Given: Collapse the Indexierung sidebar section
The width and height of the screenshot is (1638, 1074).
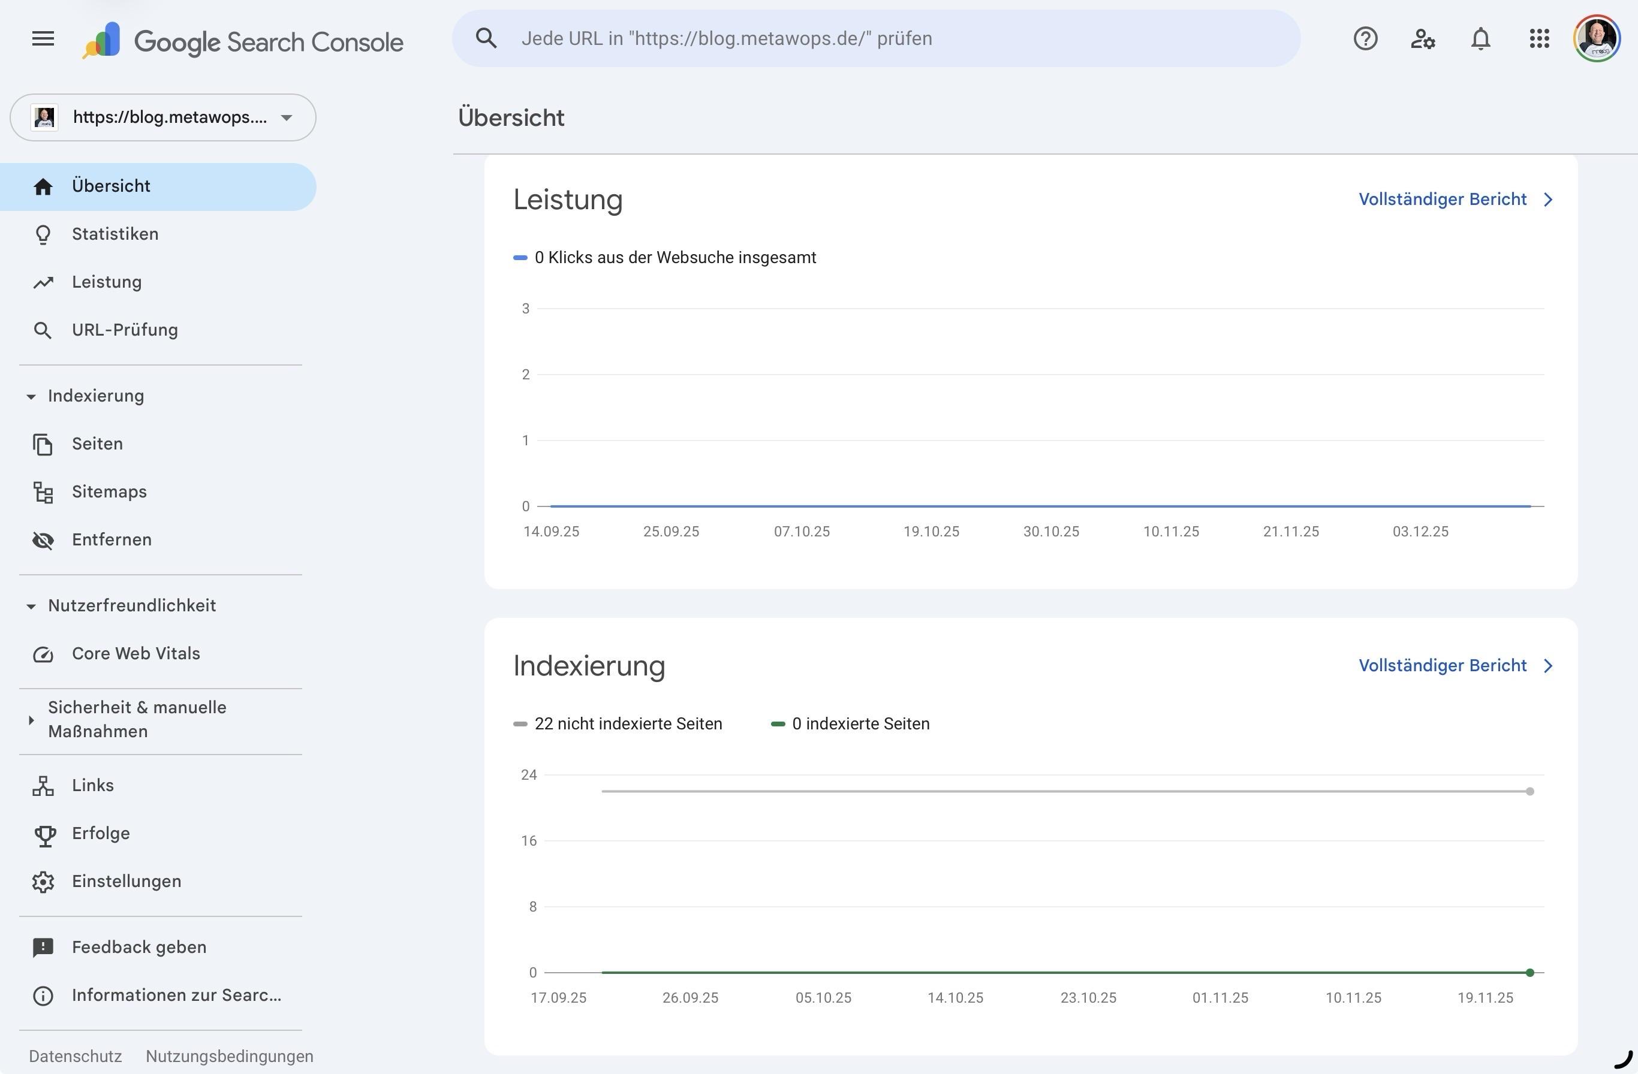Looking at the screenshot, I should click(x=31, y=396).
